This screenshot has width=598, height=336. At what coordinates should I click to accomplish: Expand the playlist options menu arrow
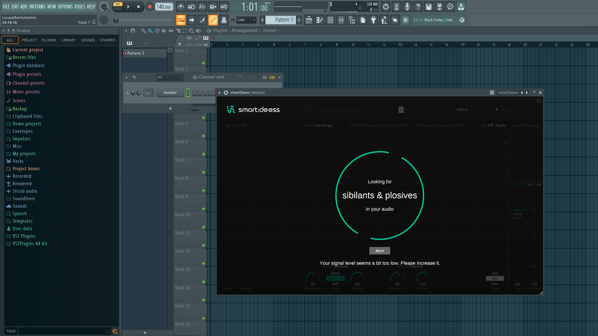click(127, 31)
